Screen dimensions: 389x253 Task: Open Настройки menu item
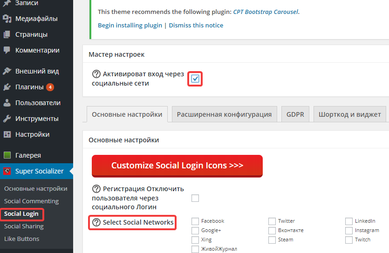(x=36, y=134)
